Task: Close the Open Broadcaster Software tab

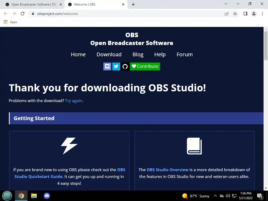Action: [x=61, y=4]
